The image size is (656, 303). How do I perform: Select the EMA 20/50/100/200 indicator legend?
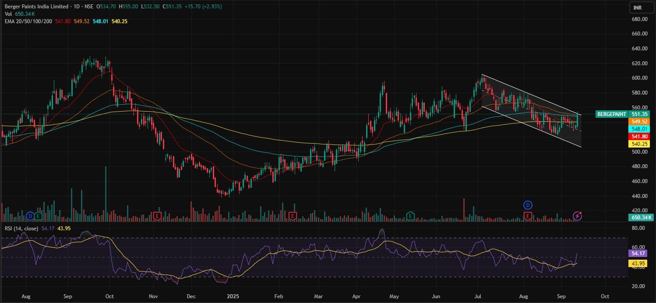click(27, 21)
